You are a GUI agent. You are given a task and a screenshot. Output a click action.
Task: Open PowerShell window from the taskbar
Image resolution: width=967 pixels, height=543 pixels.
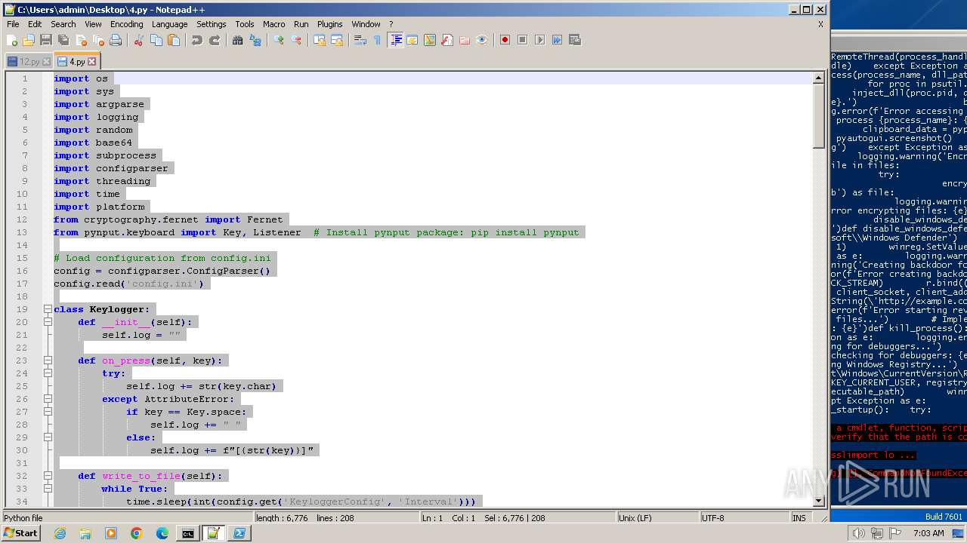coord(239,533)
